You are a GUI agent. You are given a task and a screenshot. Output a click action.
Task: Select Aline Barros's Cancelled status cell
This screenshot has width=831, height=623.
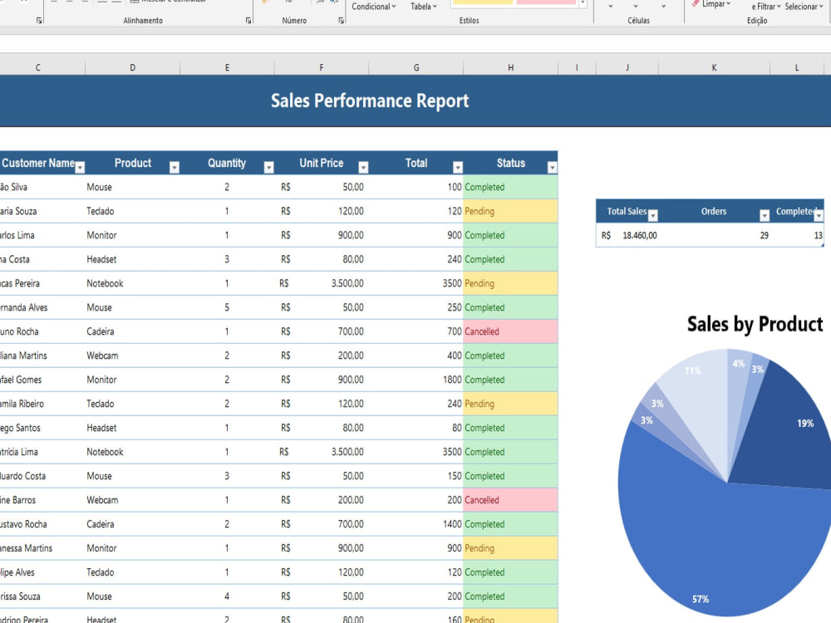[x=510, y=500]
